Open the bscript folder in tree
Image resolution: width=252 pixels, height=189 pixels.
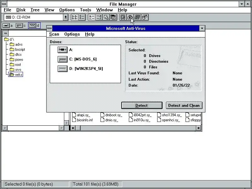17,49
